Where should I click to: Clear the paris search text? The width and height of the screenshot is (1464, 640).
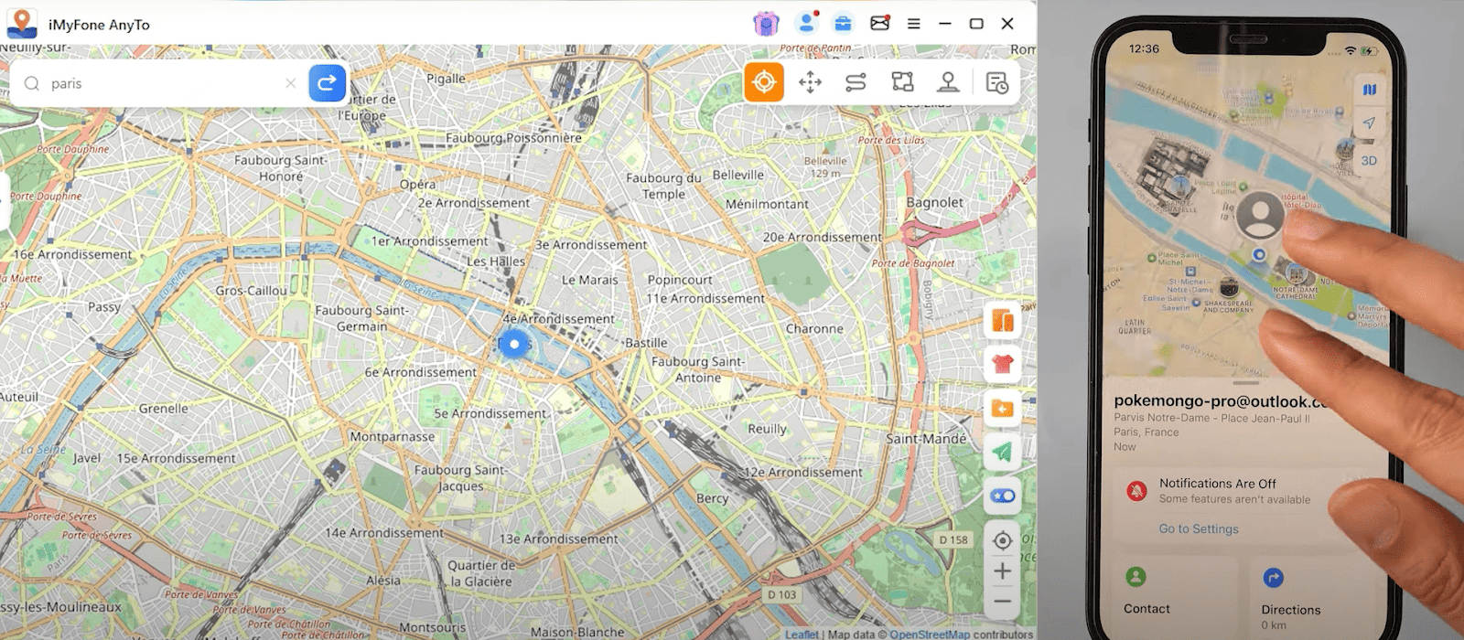point(290,83)
